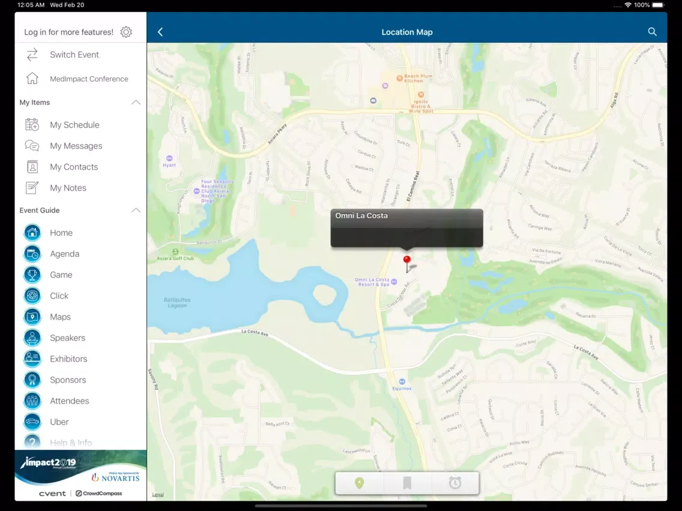Tap the Uber menu label
Viewport: 682px width, 511px height.
coord(59,422)
